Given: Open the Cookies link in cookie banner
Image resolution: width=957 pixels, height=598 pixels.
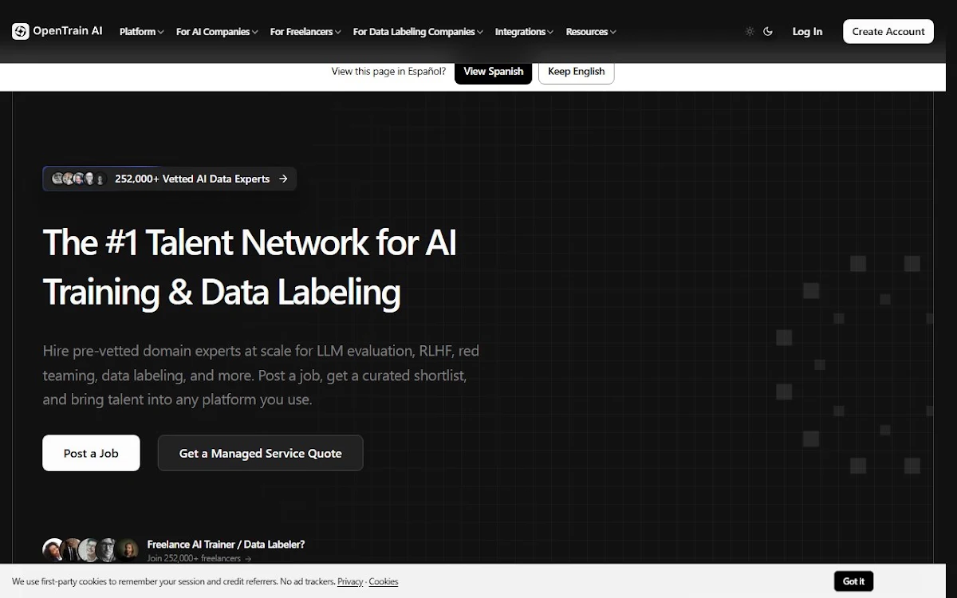Looking at the screenshot, I should (x=384, y=581).
